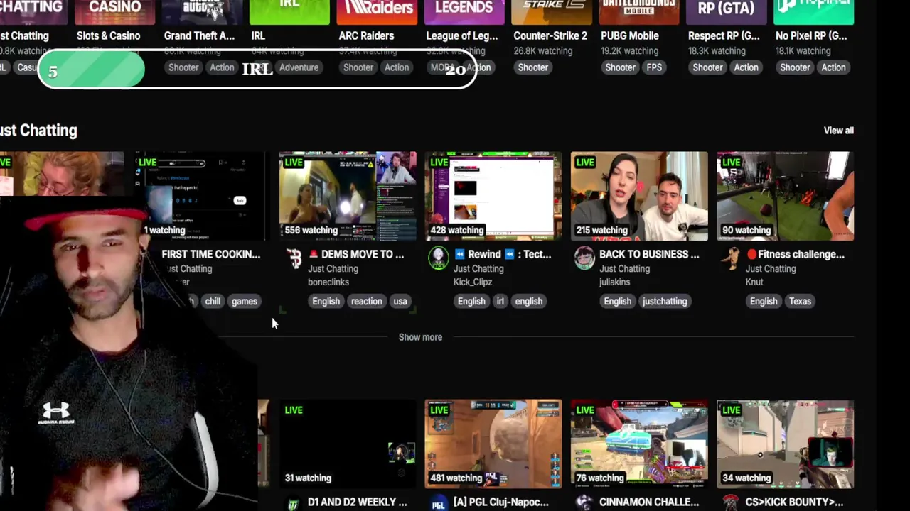Click the boneclinks channel name
Screen dimensions: 910x511
[328, 282]
